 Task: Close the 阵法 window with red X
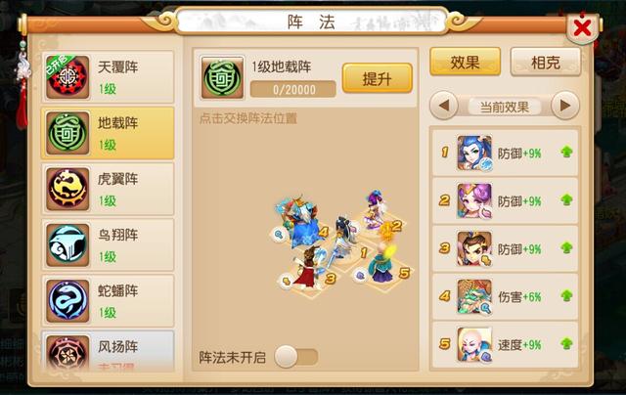point(583,28)
